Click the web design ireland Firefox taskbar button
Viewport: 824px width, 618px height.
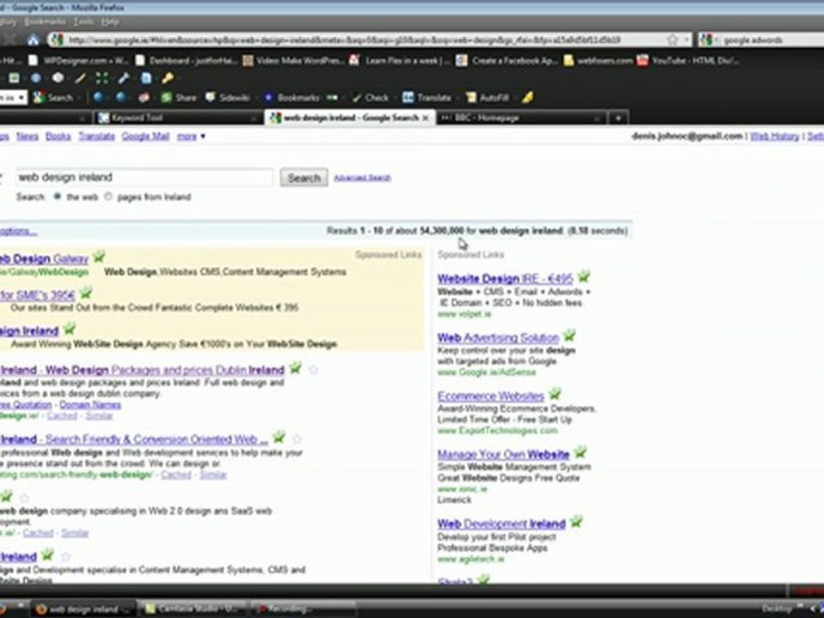coord(83,609)
